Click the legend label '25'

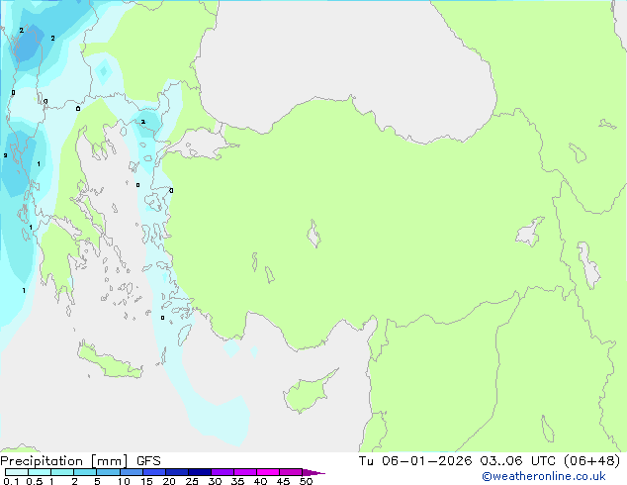coord(192,481)
